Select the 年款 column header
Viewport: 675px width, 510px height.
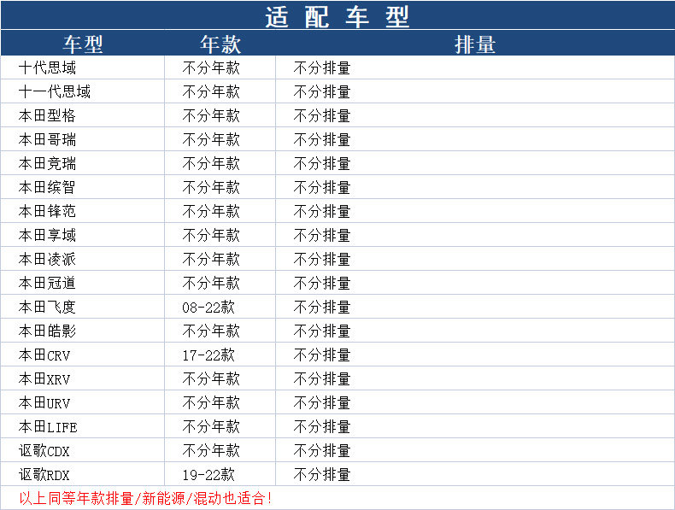[x=220, y=44]
